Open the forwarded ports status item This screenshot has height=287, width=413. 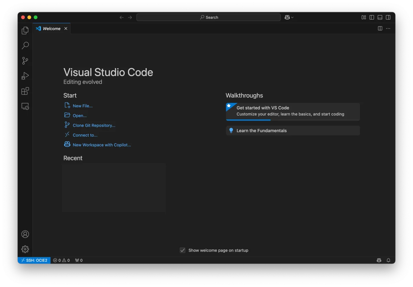click(79, 260)
